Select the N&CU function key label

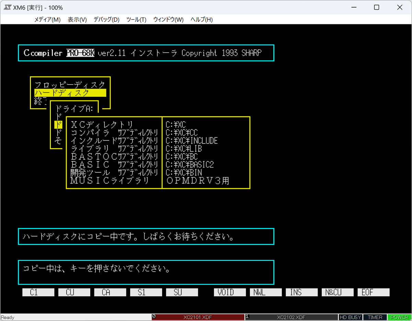(337, 292)
